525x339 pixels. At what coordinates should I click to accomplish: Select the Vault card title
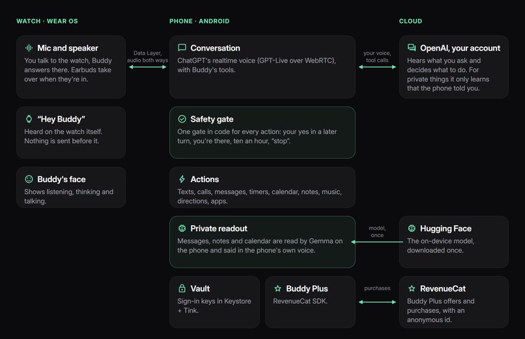coord(200,288)
